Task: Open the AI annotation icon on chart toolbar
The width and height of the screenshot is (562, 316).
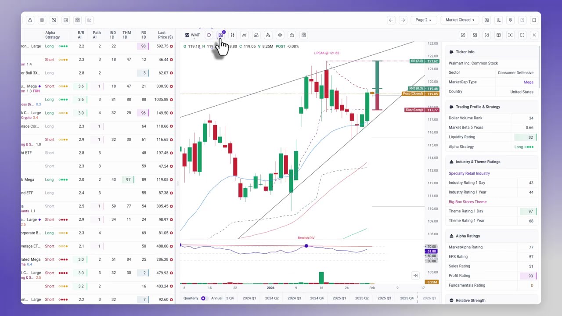Action: [x=268, y=35]
